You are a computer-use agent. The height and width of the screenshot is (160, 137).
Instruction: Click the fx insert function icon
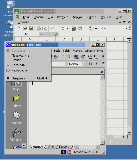[56, 34]
